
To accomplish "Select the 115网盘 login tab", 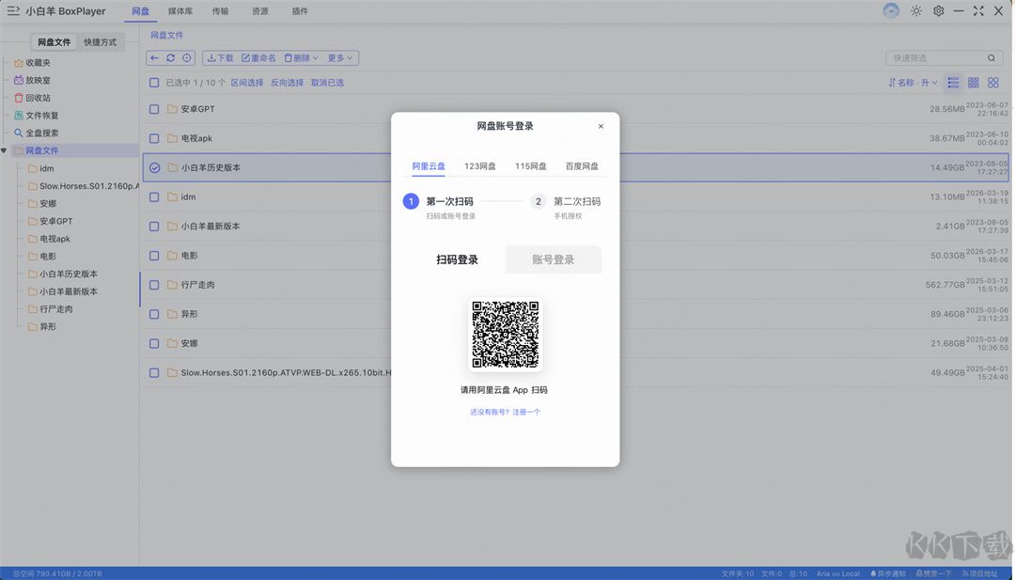I will (531, 166).
